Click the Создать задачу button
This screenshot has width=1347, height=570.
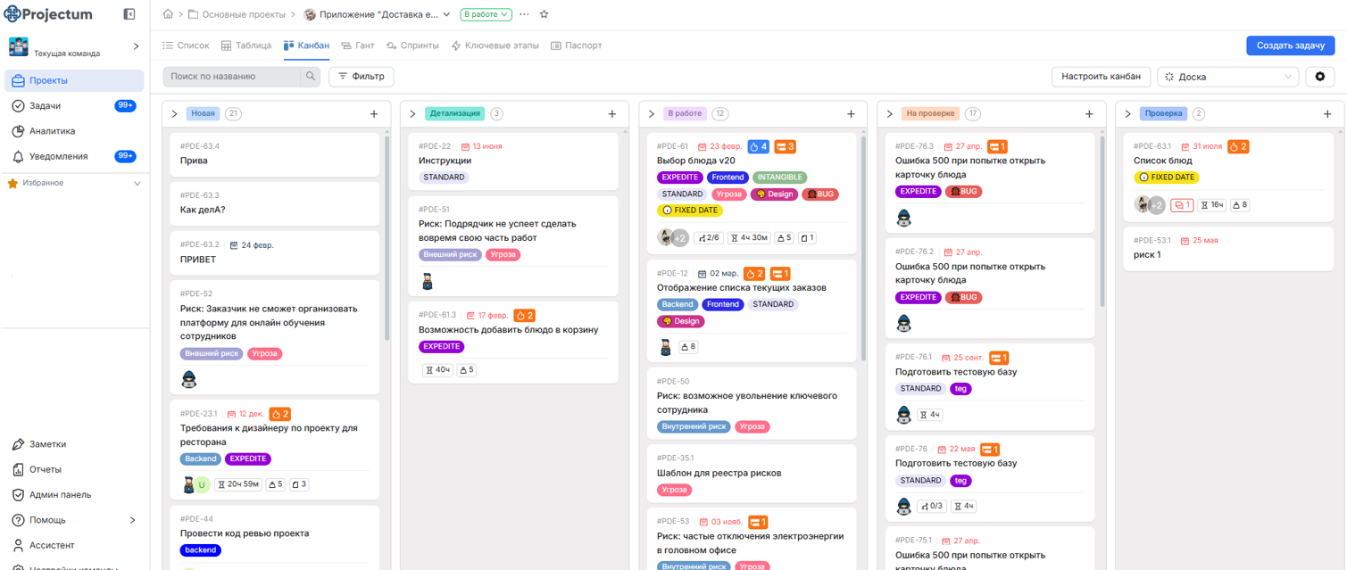tap(1291, 45)
